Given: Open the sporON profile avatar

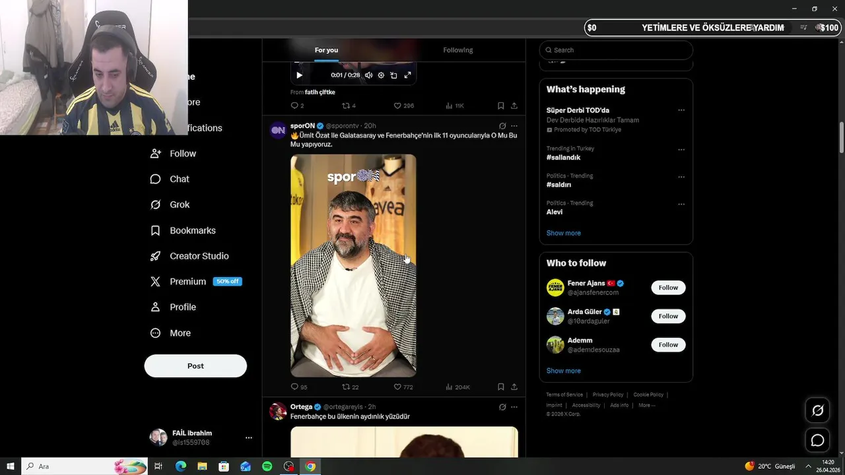Looking at the screenshot, I should [x=278, y=130].
